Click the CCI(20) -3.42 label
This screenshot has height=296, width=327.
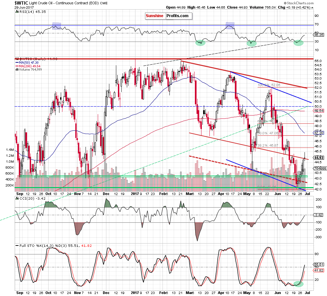(x=32, y=199)
